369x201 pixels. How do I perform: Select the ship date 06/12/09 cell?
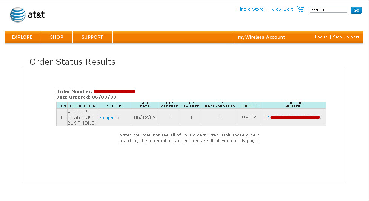pos(145,117)
